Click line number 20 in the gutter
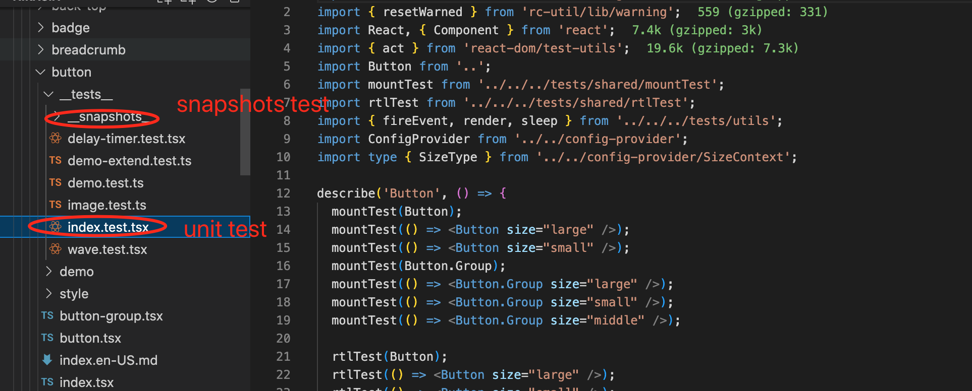972x391 pixels. pos(283,339)
